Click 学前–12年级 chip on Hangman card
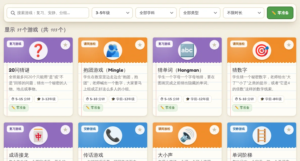The height and width of the screenshot is (161, 300). point(197,99)
